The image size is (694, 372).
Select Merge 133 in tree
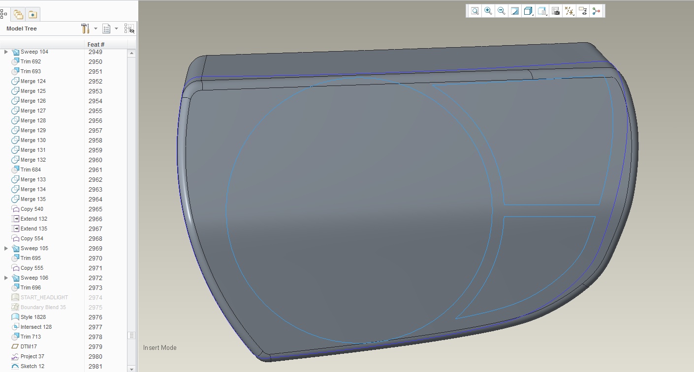point(33,179)
